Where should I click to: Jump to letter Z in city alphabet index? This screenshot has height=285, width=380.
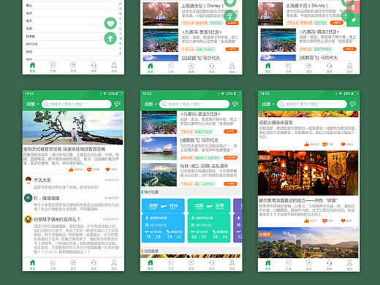coord(121,53)
